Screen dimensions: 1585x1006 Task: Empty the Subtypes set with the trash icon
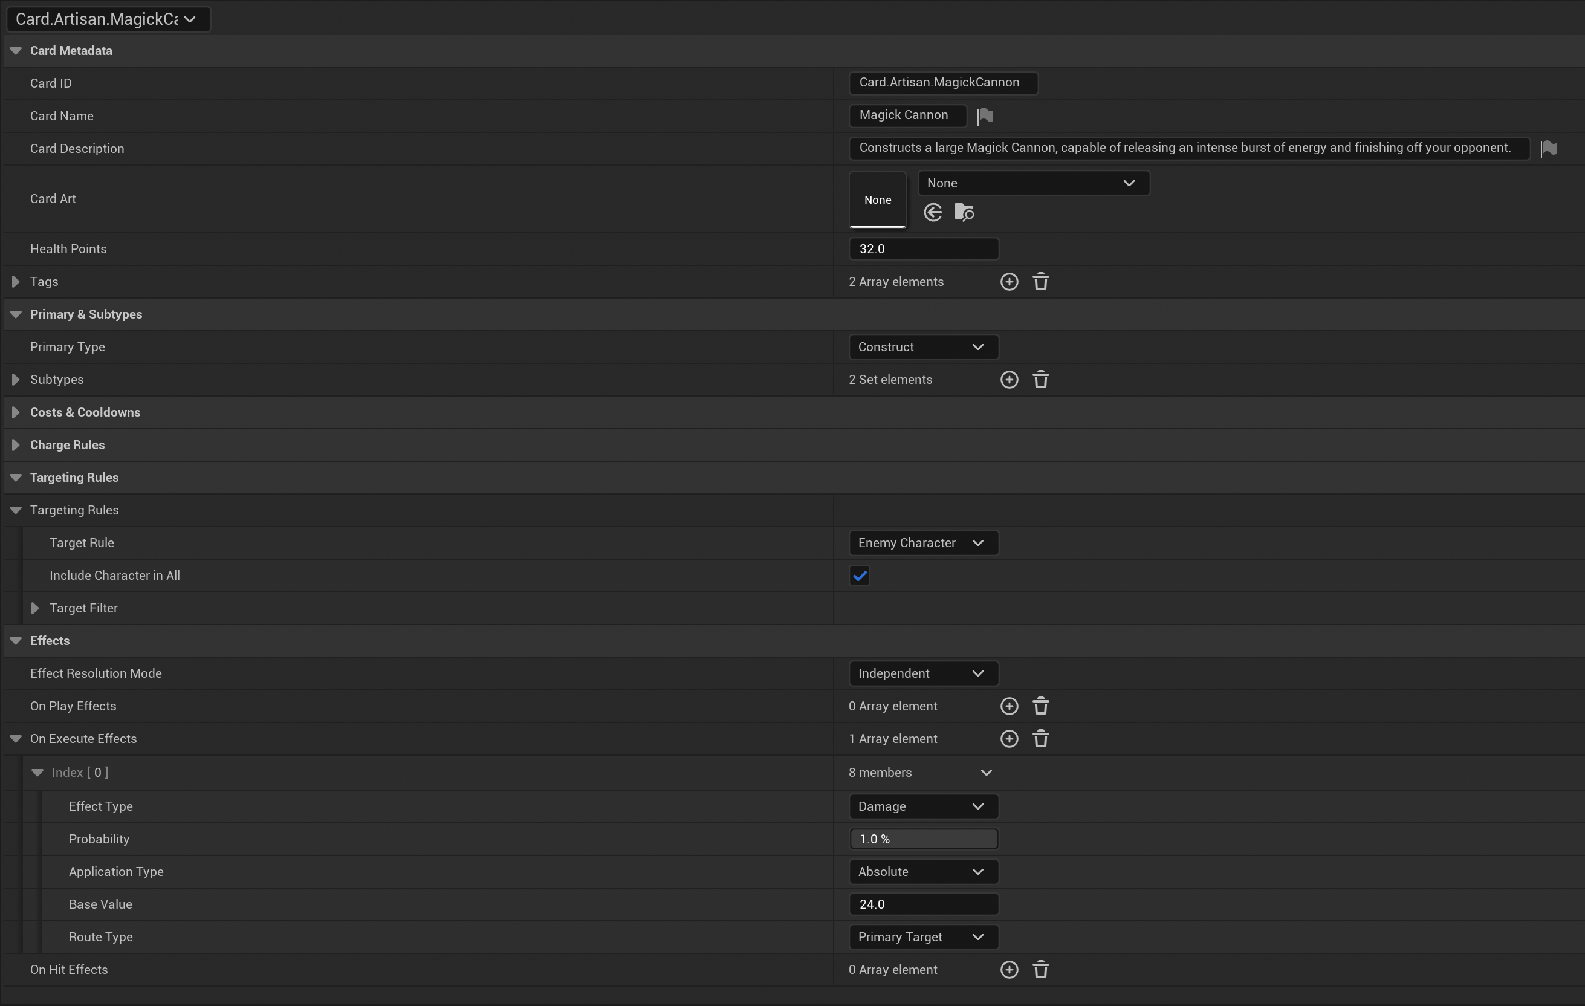click(1040, 380)
